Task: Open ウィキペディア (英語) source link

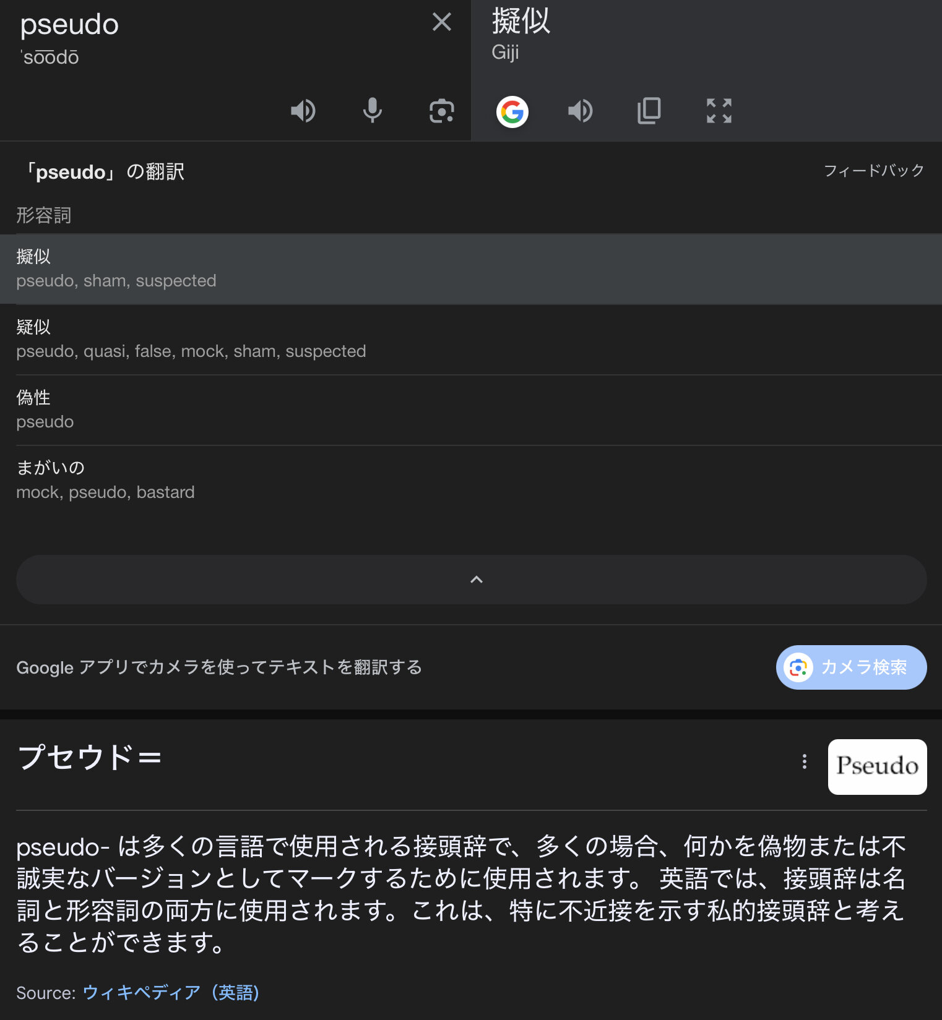Action: tap(171, 993)
